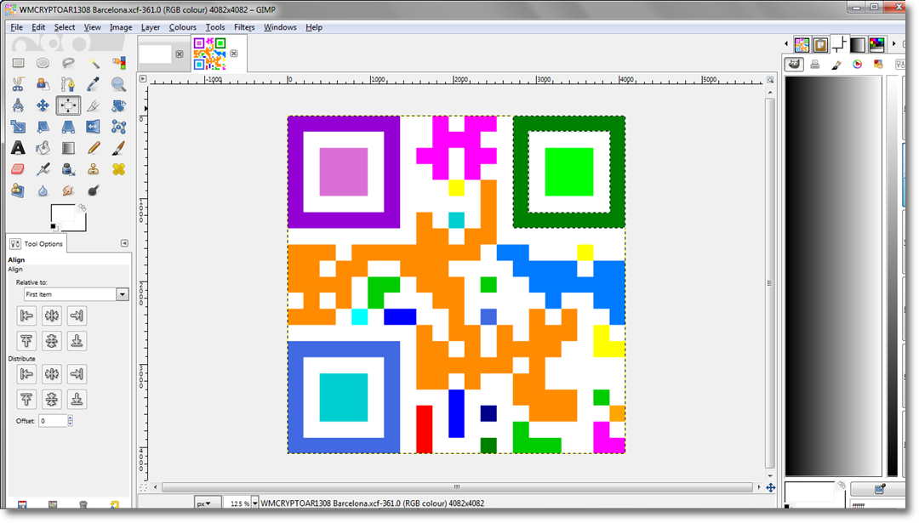919x523 pixels.
Task: Choose the Blend gradient tool
Action: (68, 148)
